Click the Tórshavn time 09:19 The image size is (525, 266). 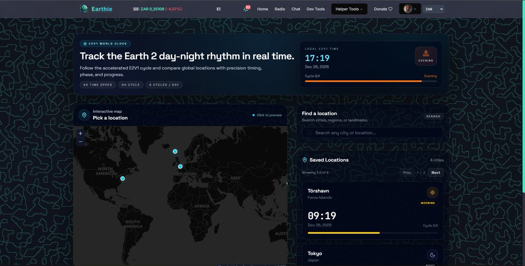click(322, 216)
